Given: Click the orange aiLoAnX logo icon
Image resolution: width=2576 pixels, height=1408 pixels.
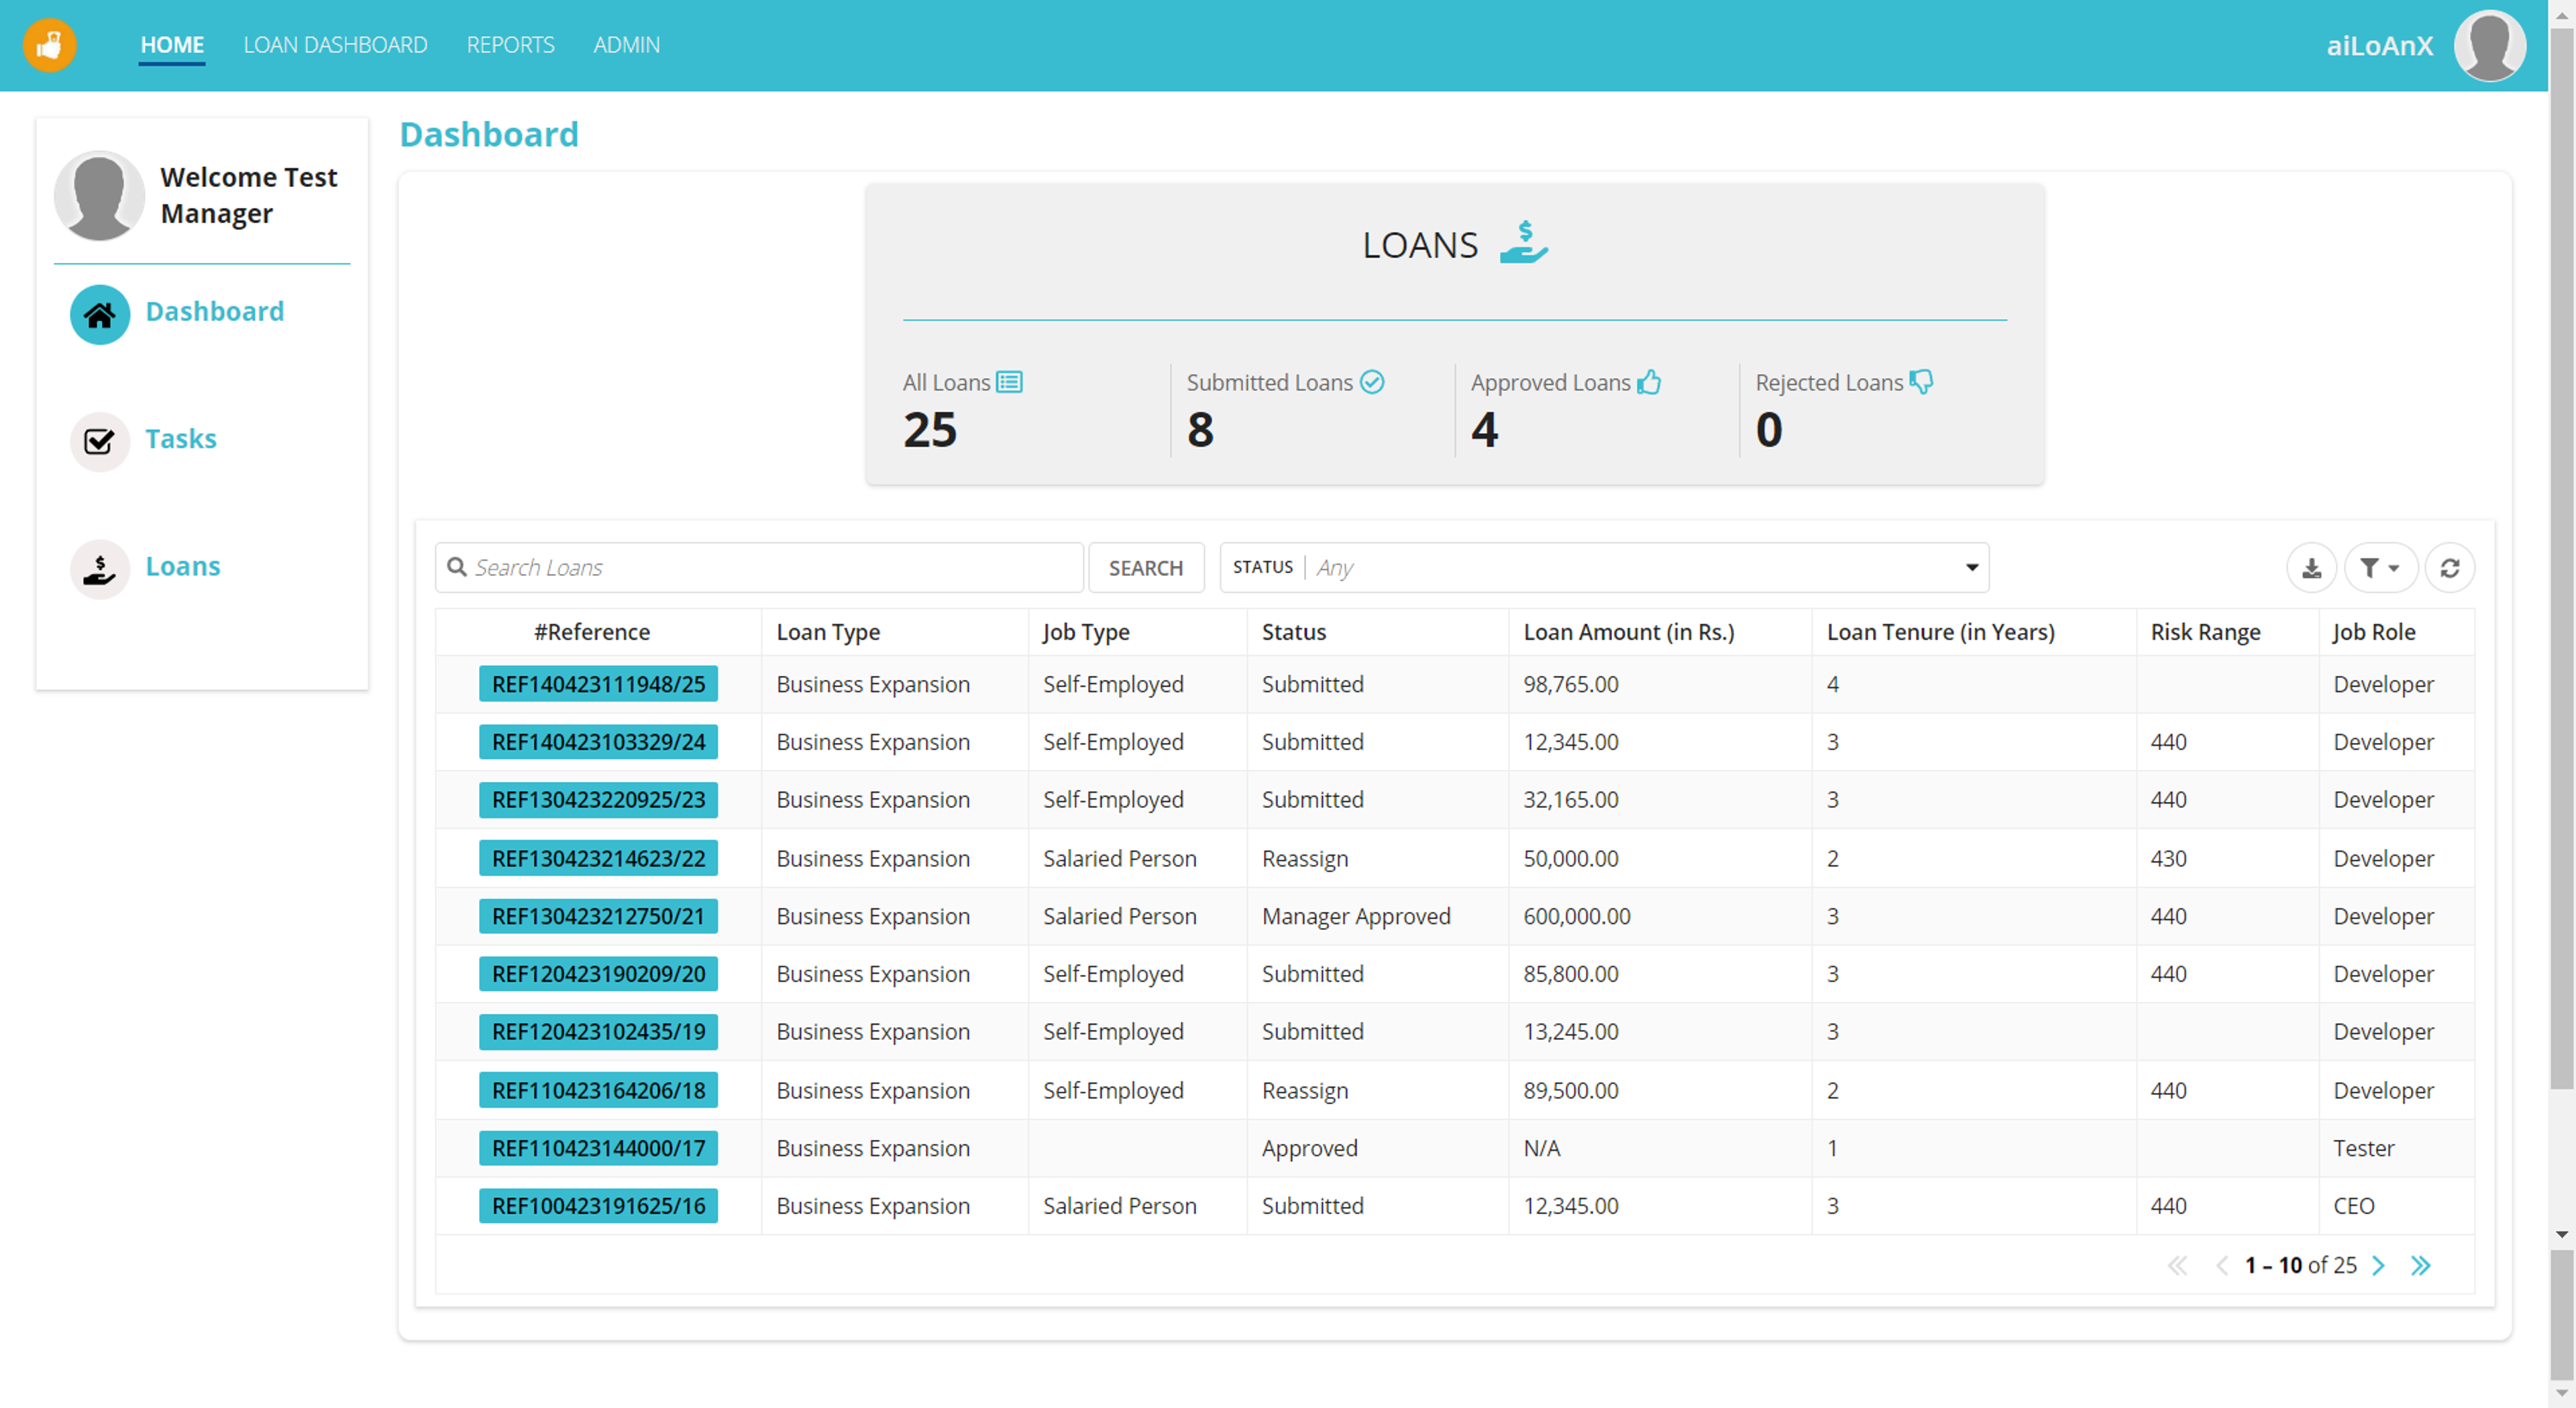Looking at the screenshot, I should pos(49,45).
